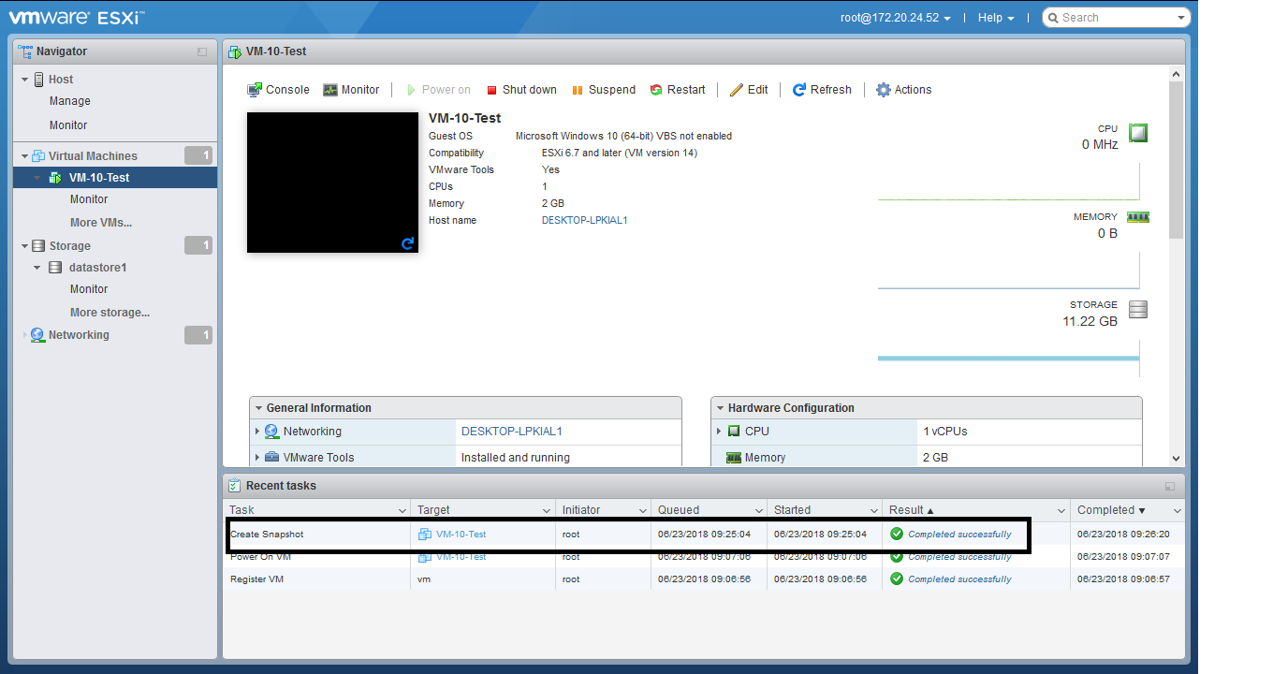Shut down the virtual machine
The image size is (1273, 674).
(521, 90)
